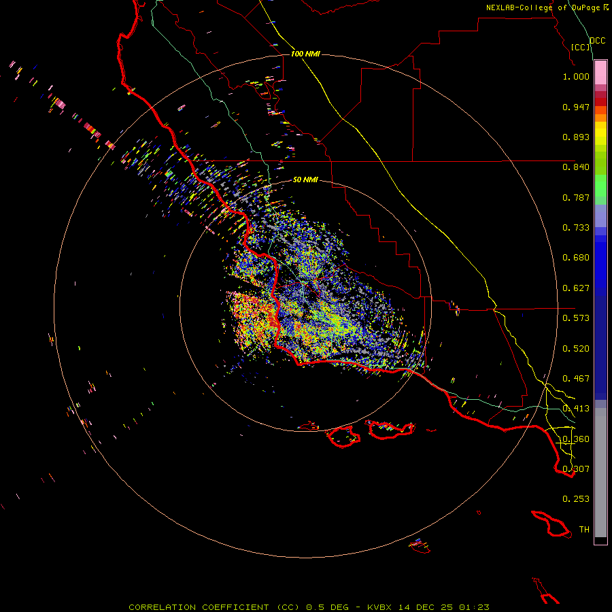Click the gray segment of the color bar

tap(600, 473)
